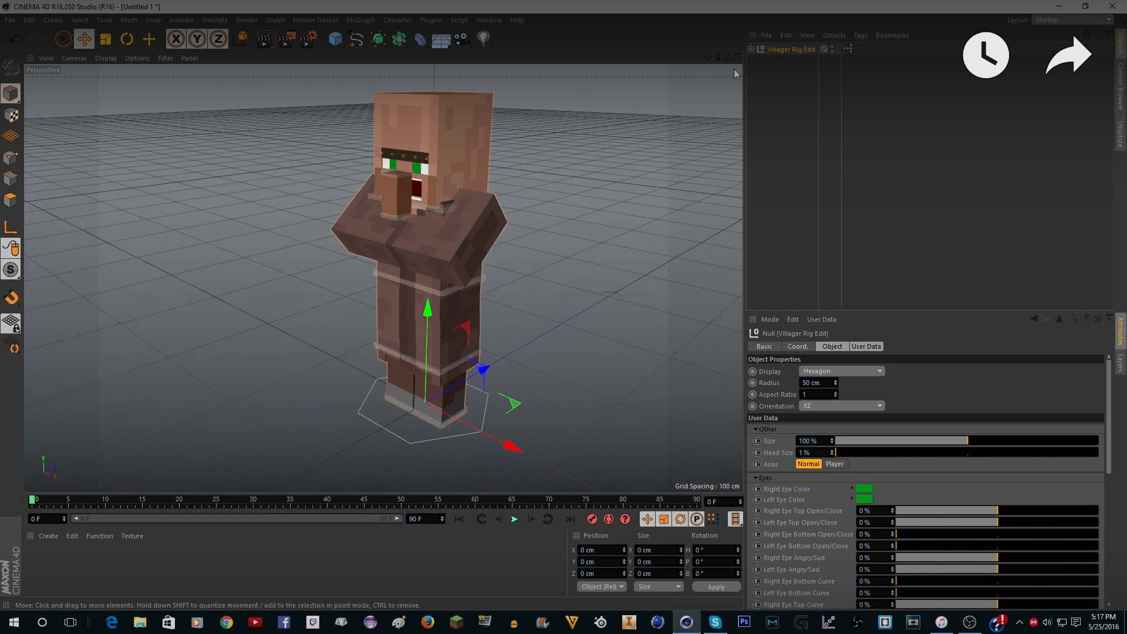The width and height of the screenshot is (1127, 634).
Task: Select the Scale tool
Action: [x=106, y=39]
